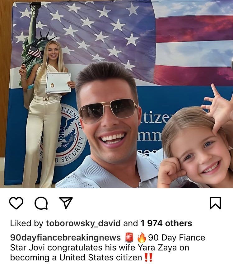Tap the fire emoji in the caption

coord(142,237)
